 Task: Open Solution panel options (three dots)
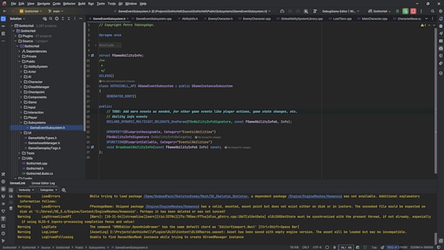(74, 19)
